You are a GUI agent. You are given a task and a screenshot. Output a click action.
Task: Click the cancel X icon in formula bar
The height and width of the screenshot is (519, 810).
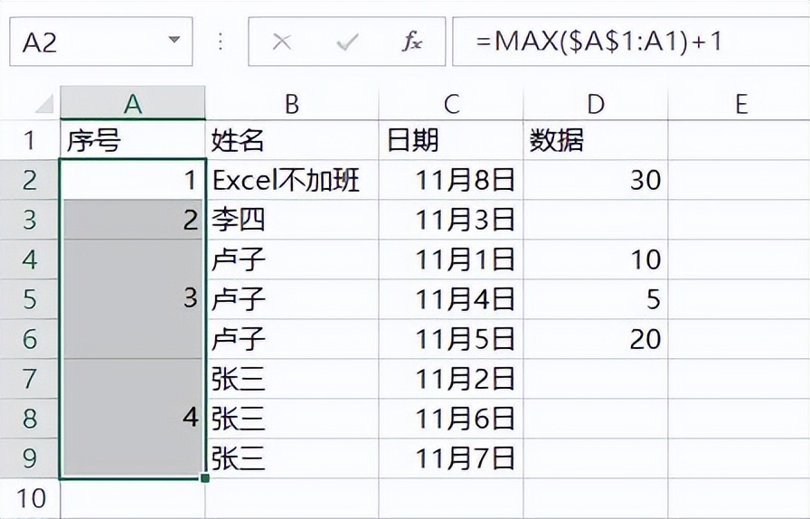click(x=281, y=42)
